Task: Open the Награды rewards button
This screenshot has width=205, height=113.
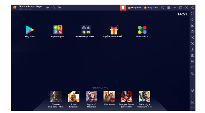Action: click(134, 8)
